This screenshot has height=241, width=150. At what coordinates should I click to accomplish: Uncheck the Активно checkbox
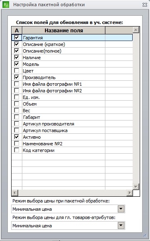coord(17,137)
